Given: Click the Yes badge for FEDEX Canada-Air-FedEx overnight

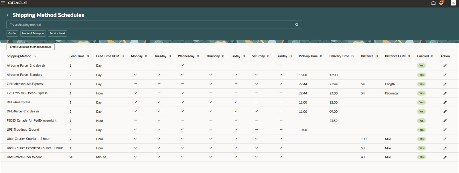Looking at the screenshot, I should (421, 121).
